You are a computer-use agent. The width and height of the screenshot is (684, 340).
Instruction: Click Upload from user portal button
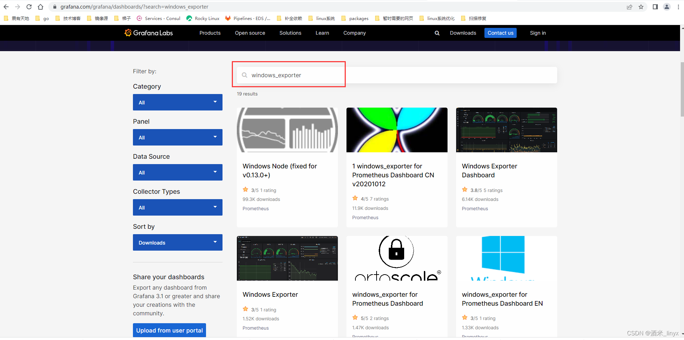pos(169,330)
